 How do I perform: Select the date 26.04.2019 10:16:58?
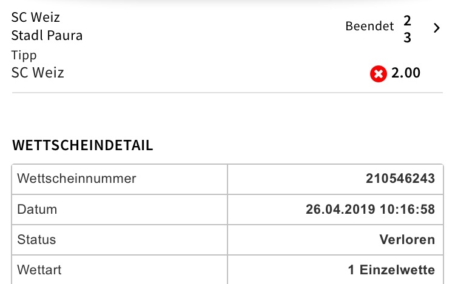(x=370, y=210)
